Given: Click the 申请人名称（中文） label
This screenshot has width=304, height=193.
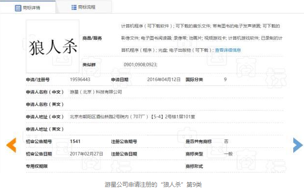Looking at the screenshot, I should coord(45,92).
